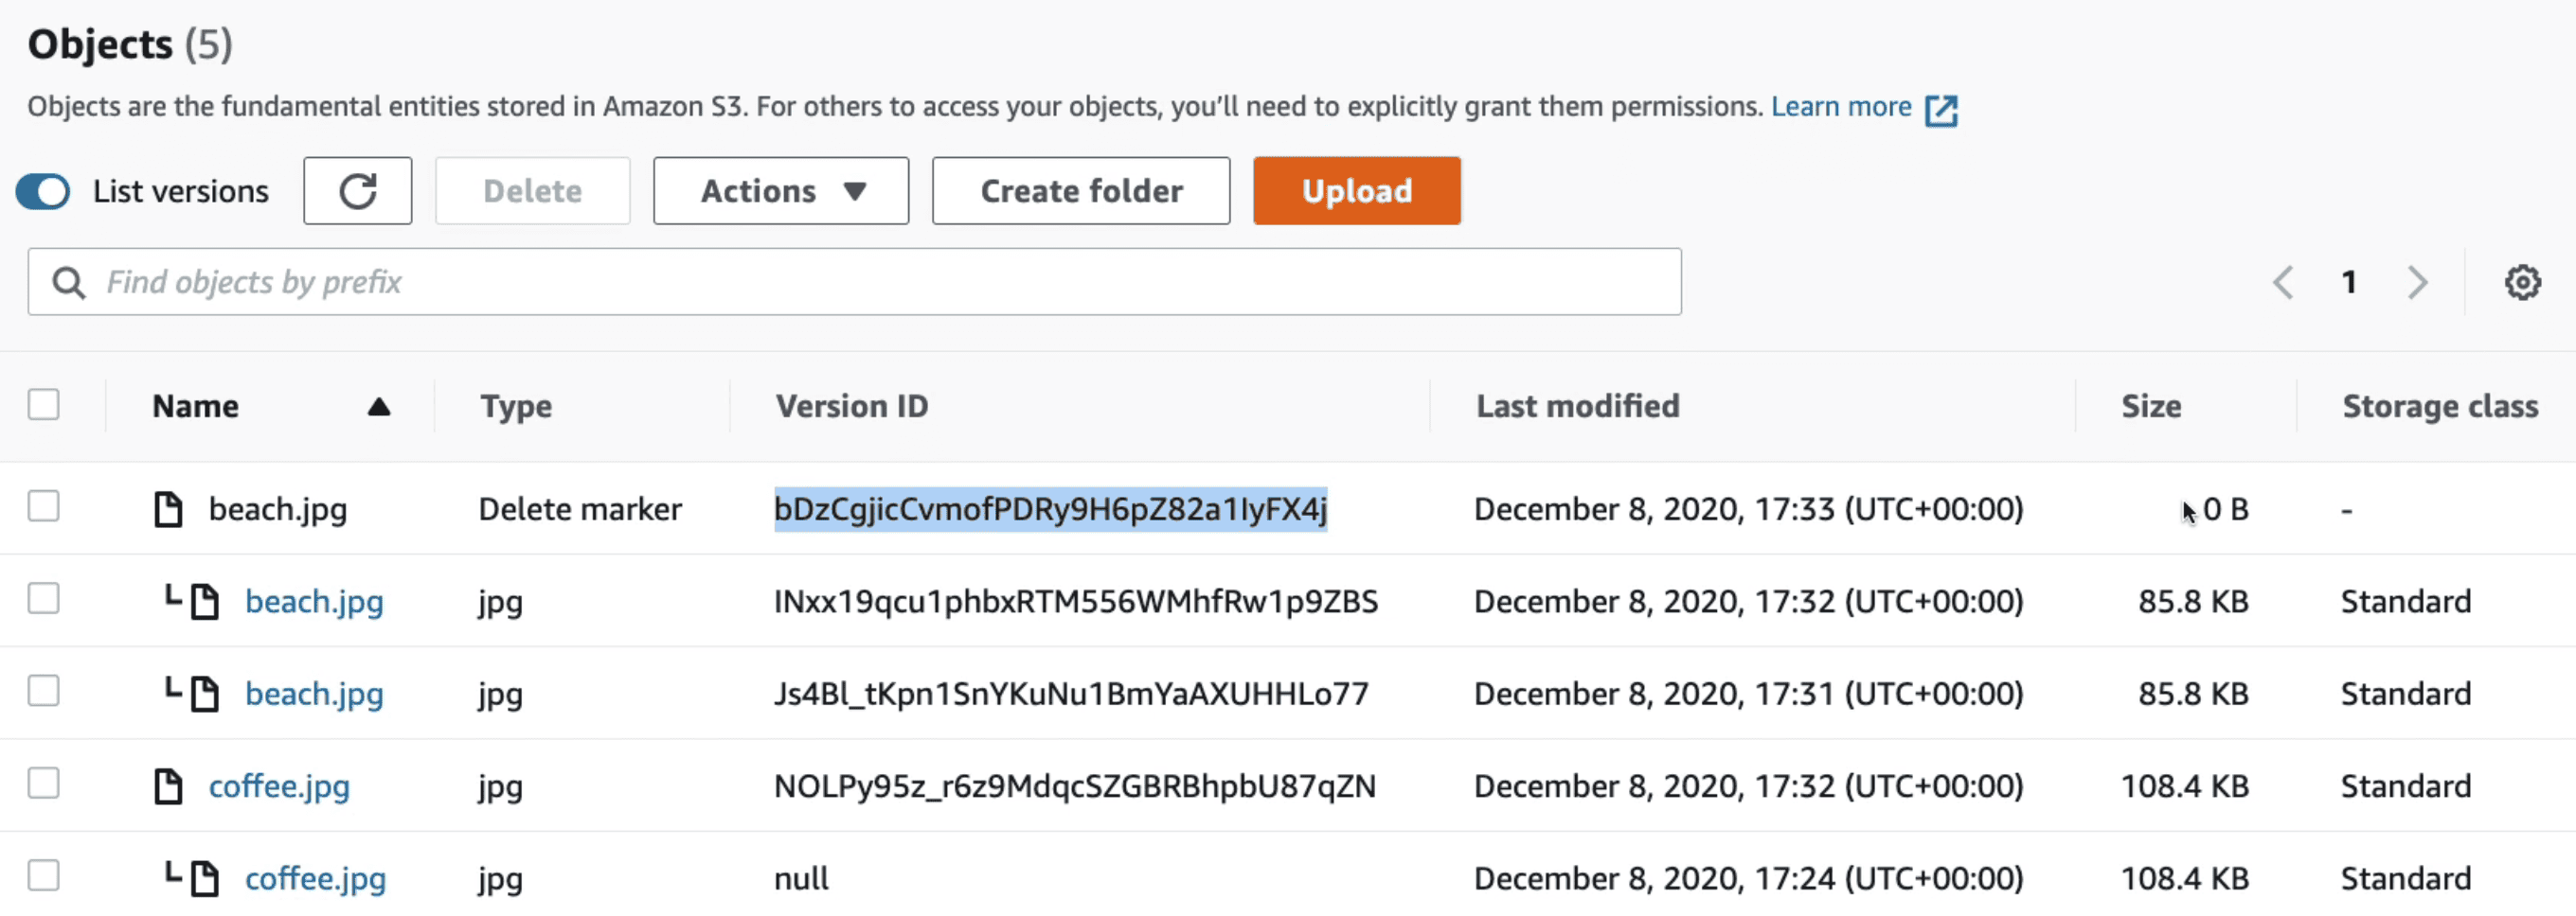Expand the Actions dropdown menu
The height and width of the screenshot is (916, 2576).
781,191
